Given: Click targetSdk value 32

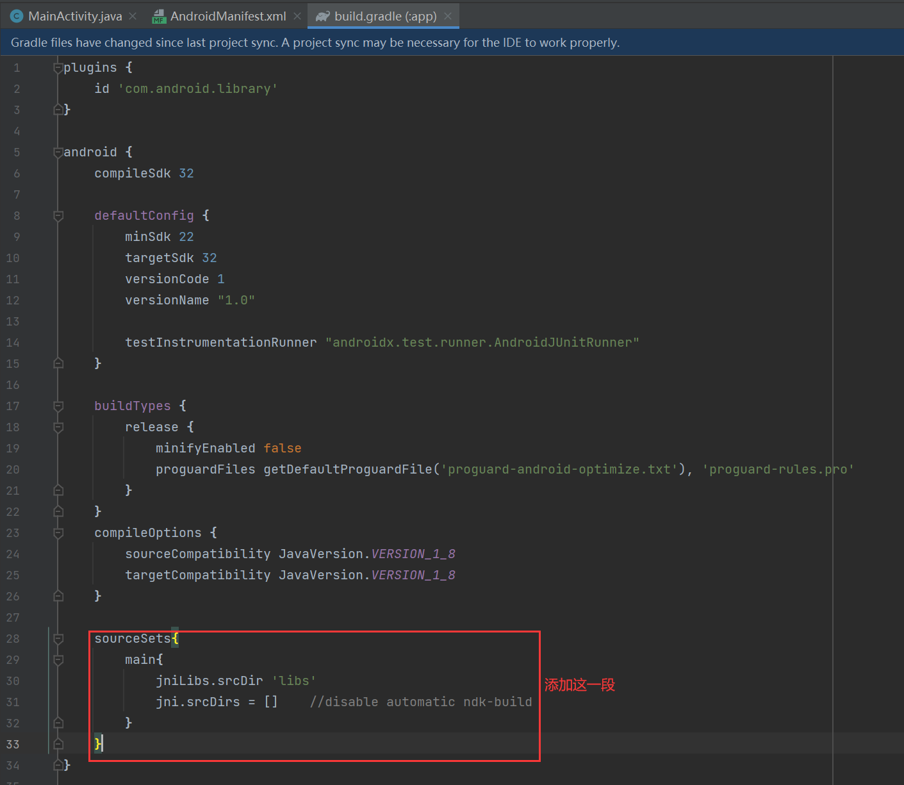Looking at the screenshot, I should pyautogui.click(x=210, y=258).
